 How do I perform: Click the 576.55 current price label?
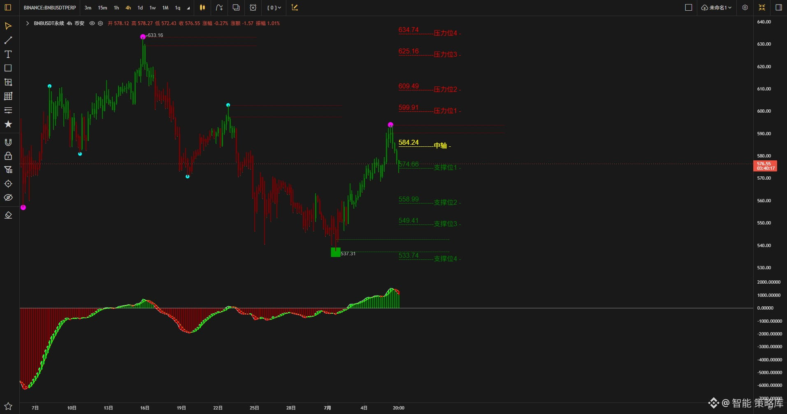[765, 166]
